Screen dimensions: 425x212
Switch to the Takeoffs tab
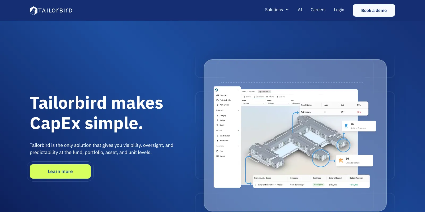tap(270, 97)
